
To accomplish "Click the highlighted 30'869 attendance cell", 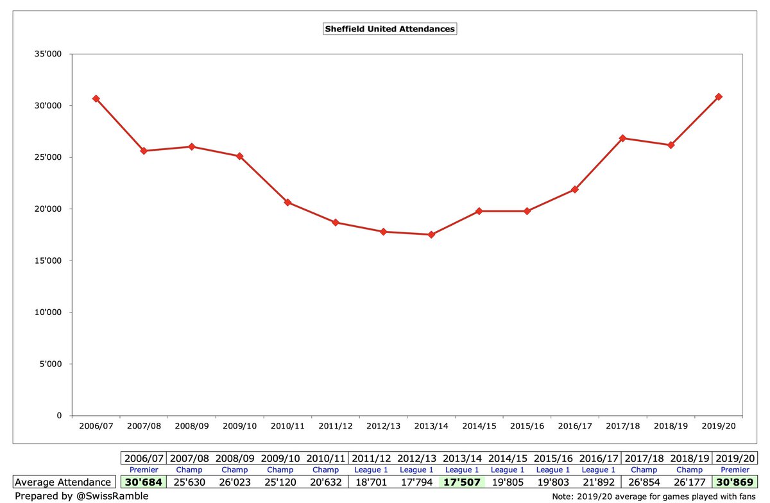I will pos(736,482).
